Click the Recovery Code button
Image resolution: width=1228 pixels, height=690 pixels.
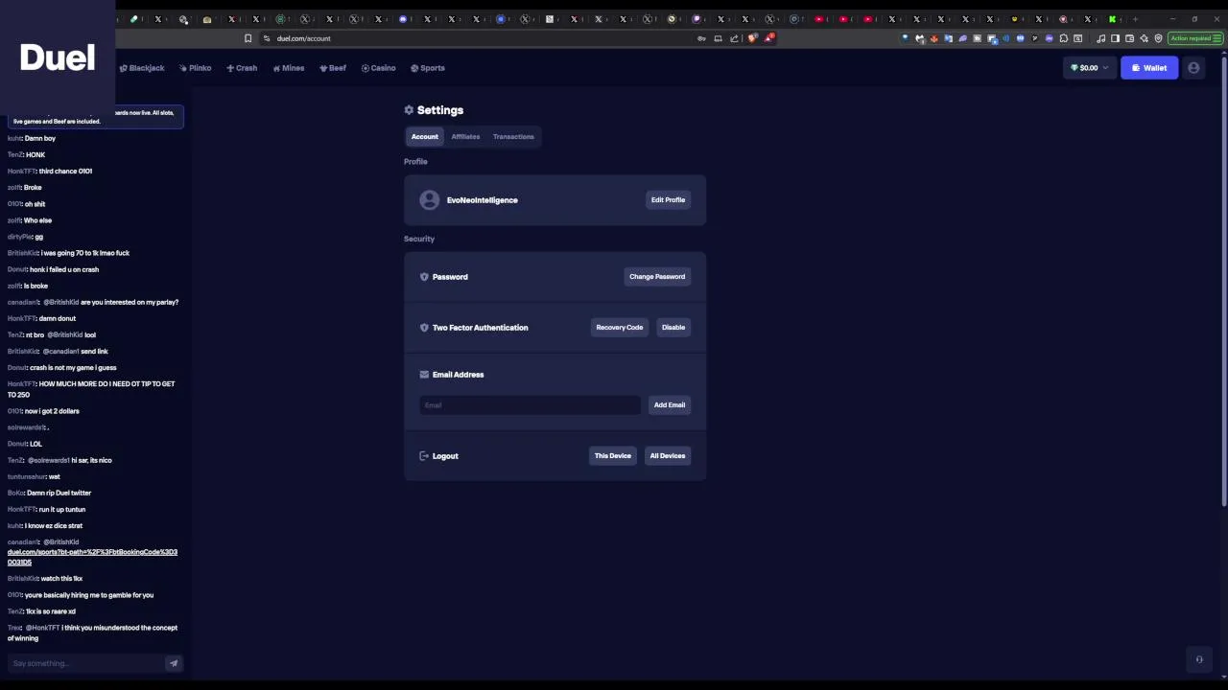coord(620,327)
